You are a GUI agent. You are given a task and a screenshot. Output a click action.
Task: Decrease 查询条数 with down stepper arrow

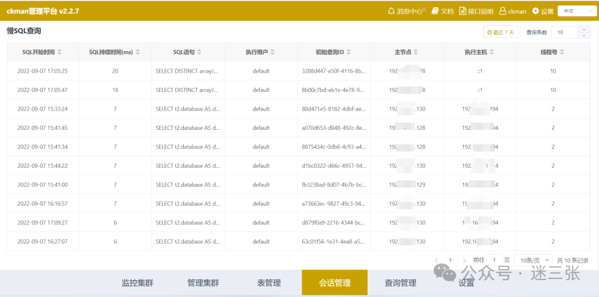583,35
